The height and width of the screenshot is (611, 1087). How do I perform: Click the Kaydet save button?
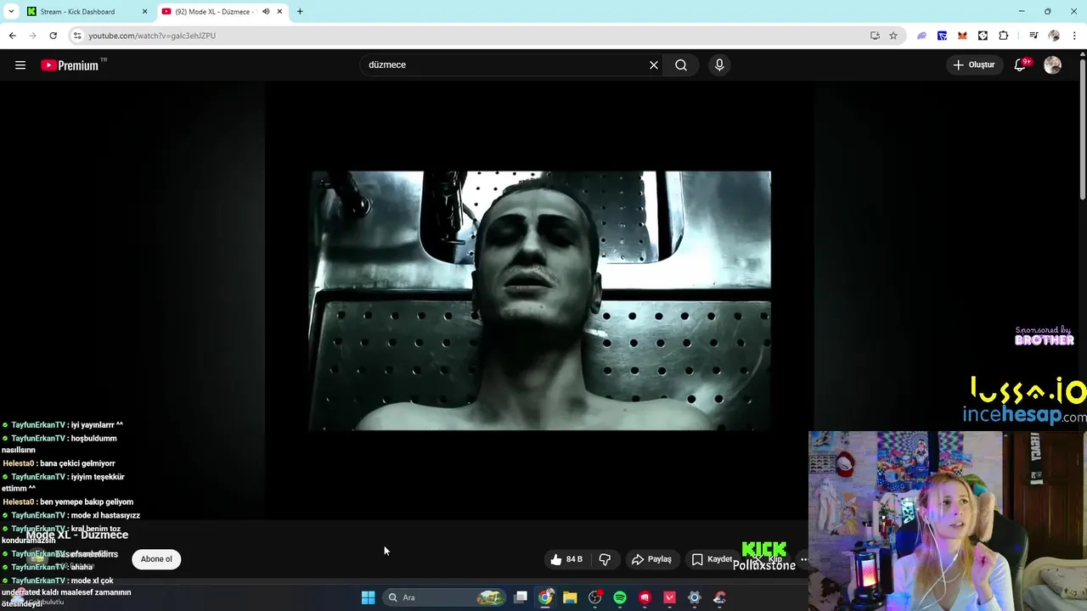[712, 559]
